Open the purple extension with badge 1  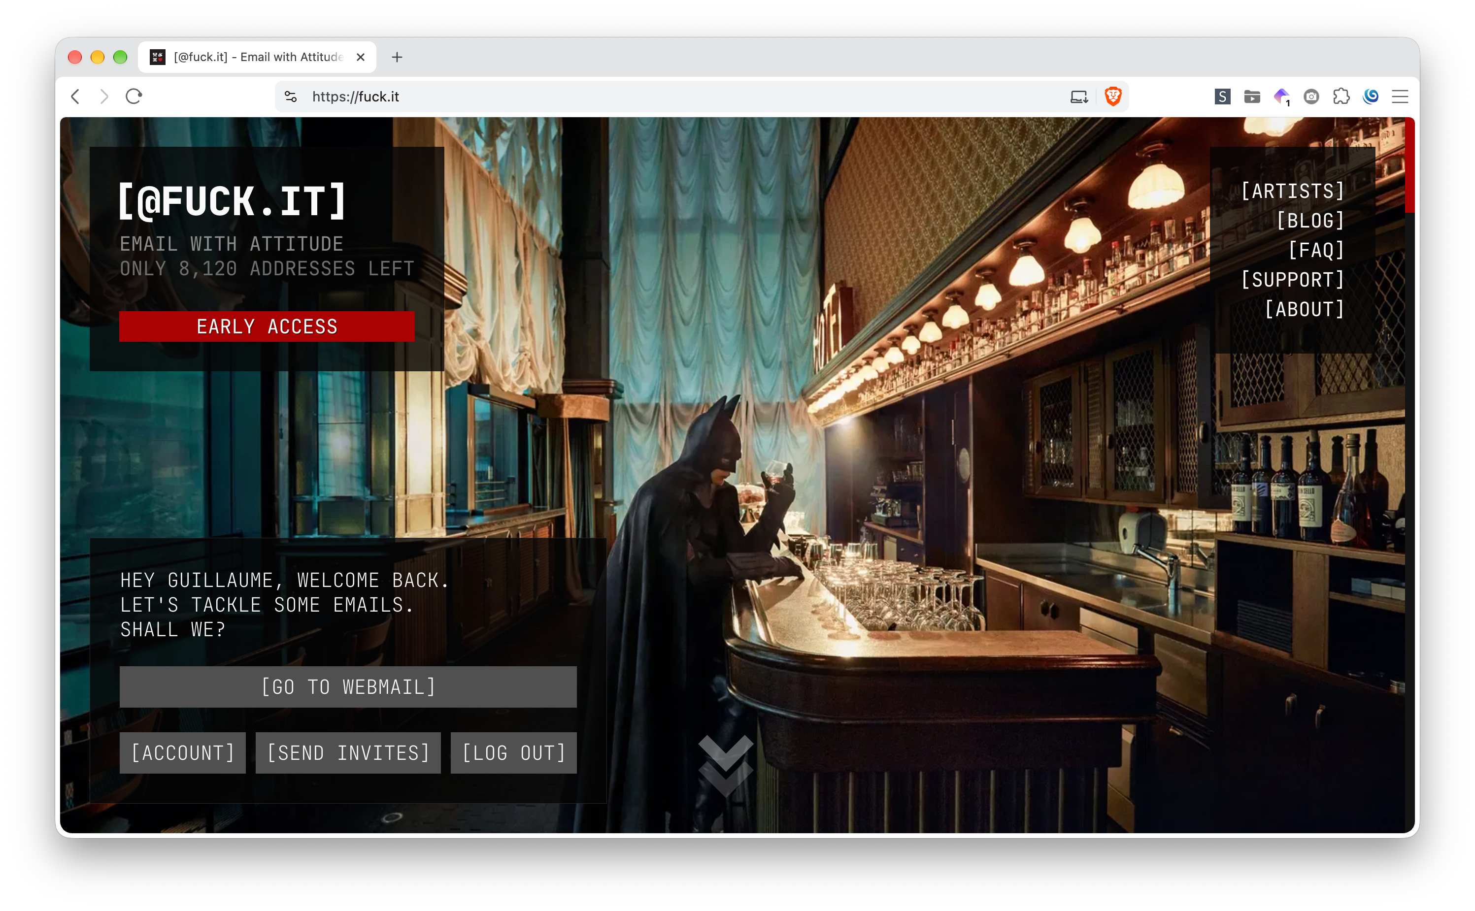coord(1281,97)
